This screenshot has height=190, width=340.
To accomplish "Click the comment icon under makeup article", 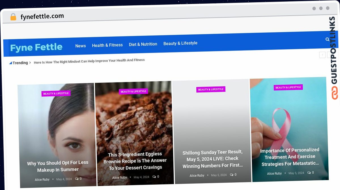I will (x=77, y=179).
